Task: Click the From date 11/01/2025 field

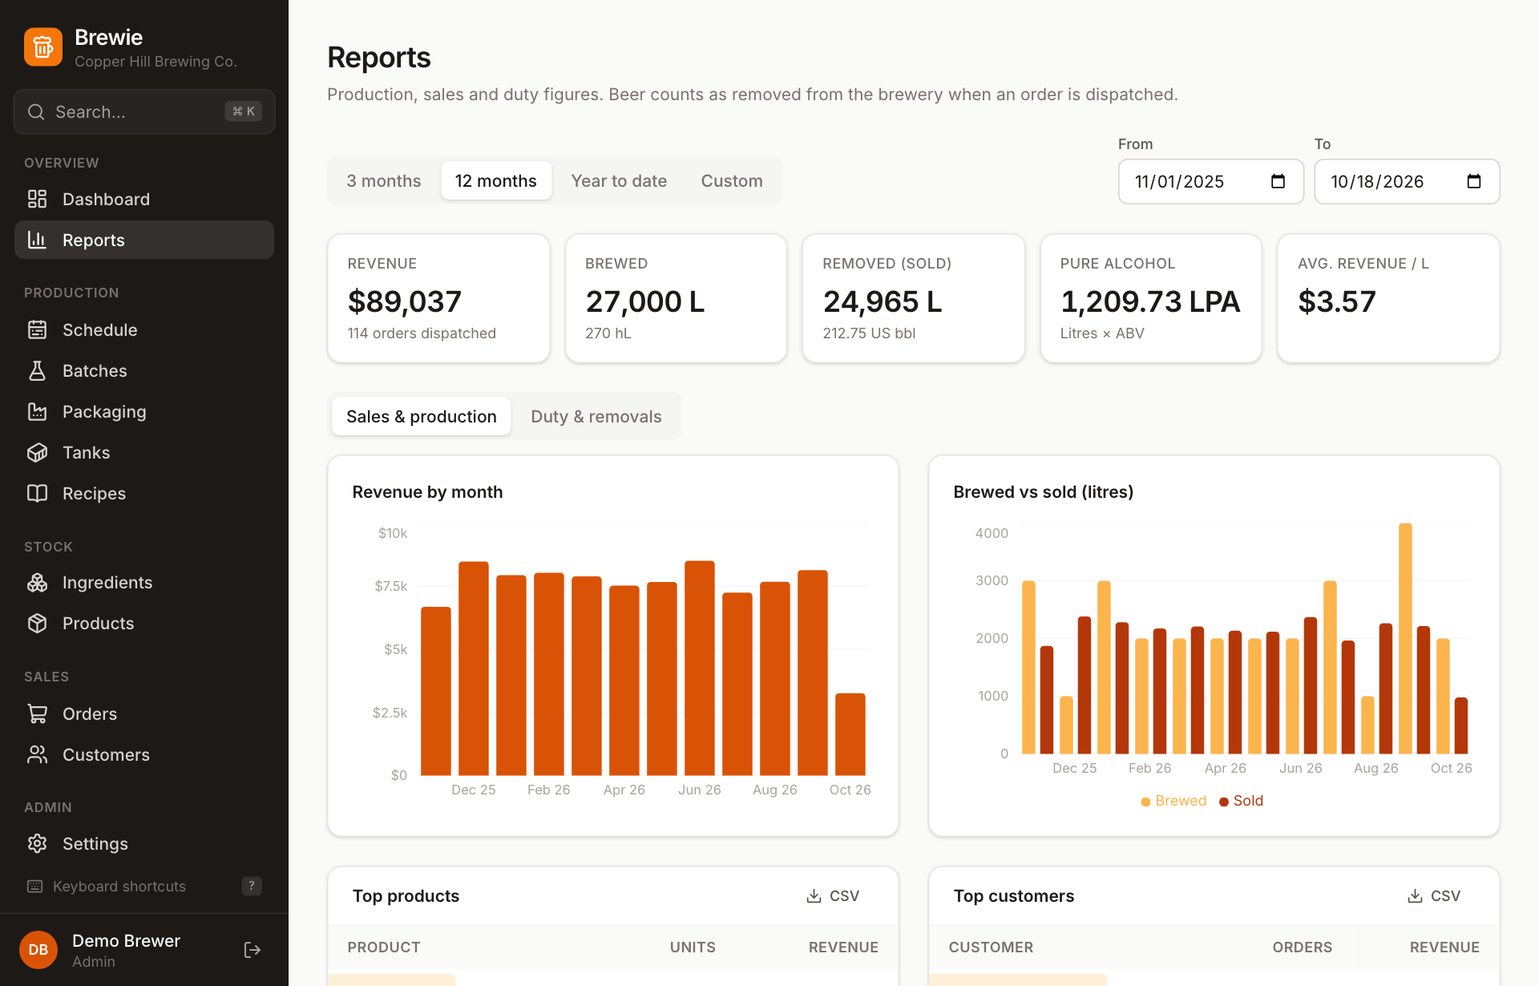Action: pyautogui.click(x=1211, y=181)
